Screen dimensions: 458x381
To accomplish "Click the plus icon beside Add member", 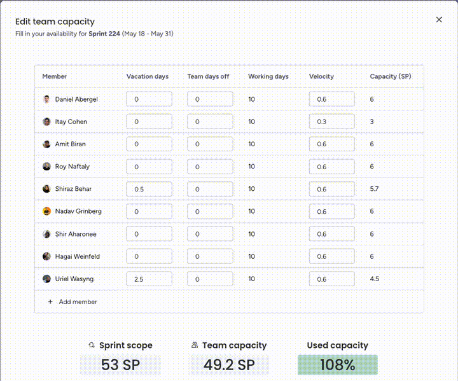I will coord(50,301).
